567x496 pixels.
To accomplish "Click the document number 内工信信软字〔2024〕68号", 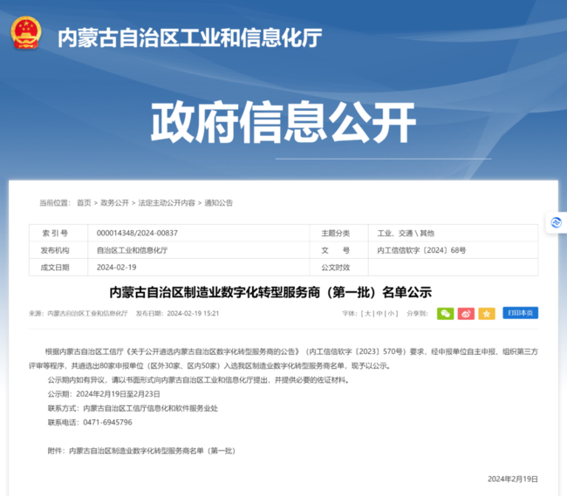I will [421, 250].
